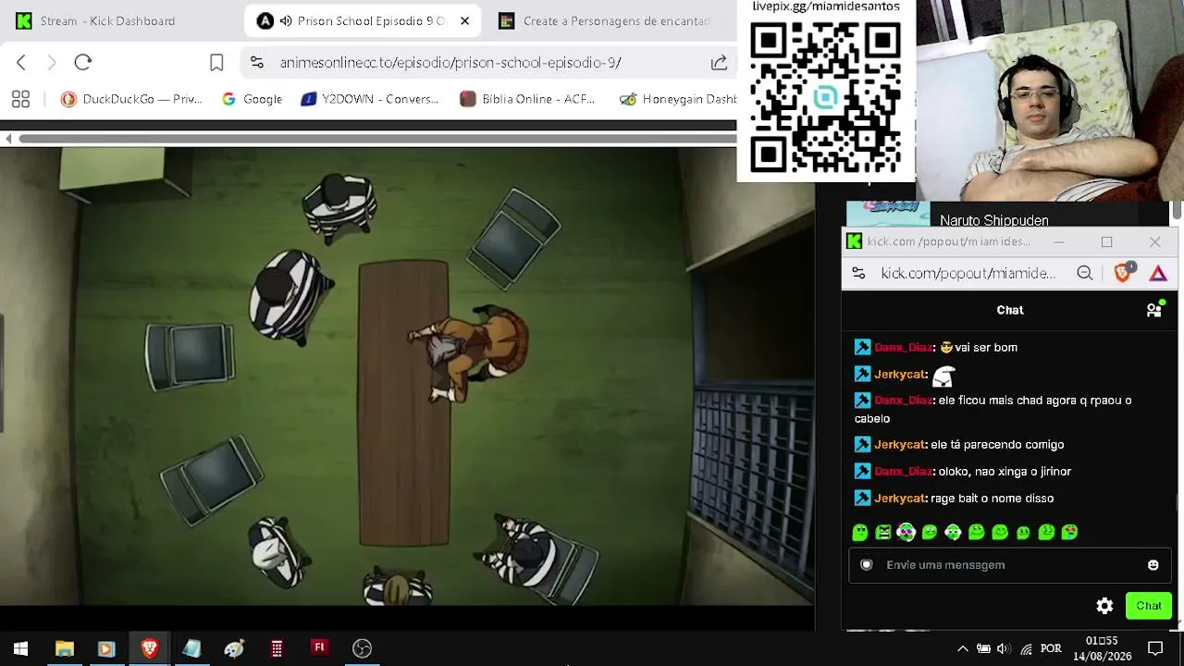Open the media player taskbar icon
1184x666 pixels.
click(105, 648)
